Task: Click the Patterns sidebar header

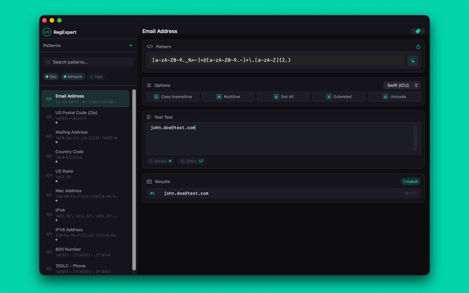Action: pyautogui.click(x=52, y=45)
